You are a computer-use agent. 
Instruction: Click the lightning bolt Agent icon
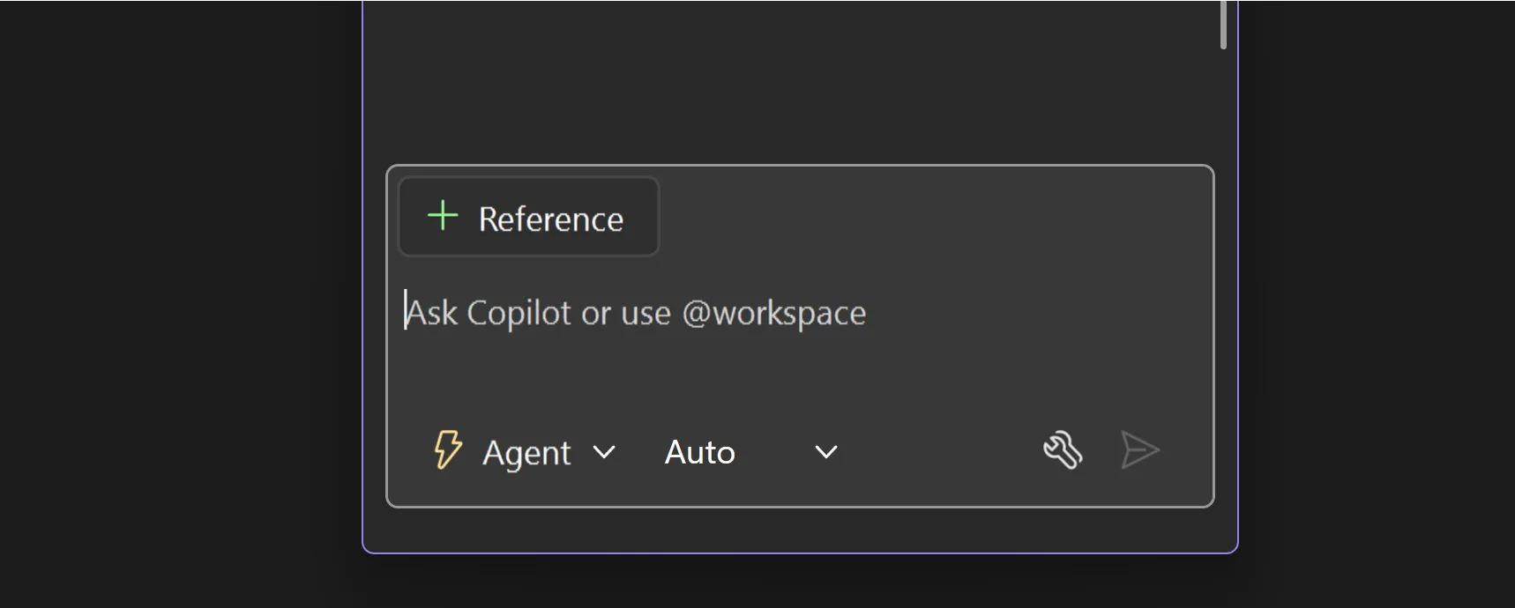click(447, 449)
